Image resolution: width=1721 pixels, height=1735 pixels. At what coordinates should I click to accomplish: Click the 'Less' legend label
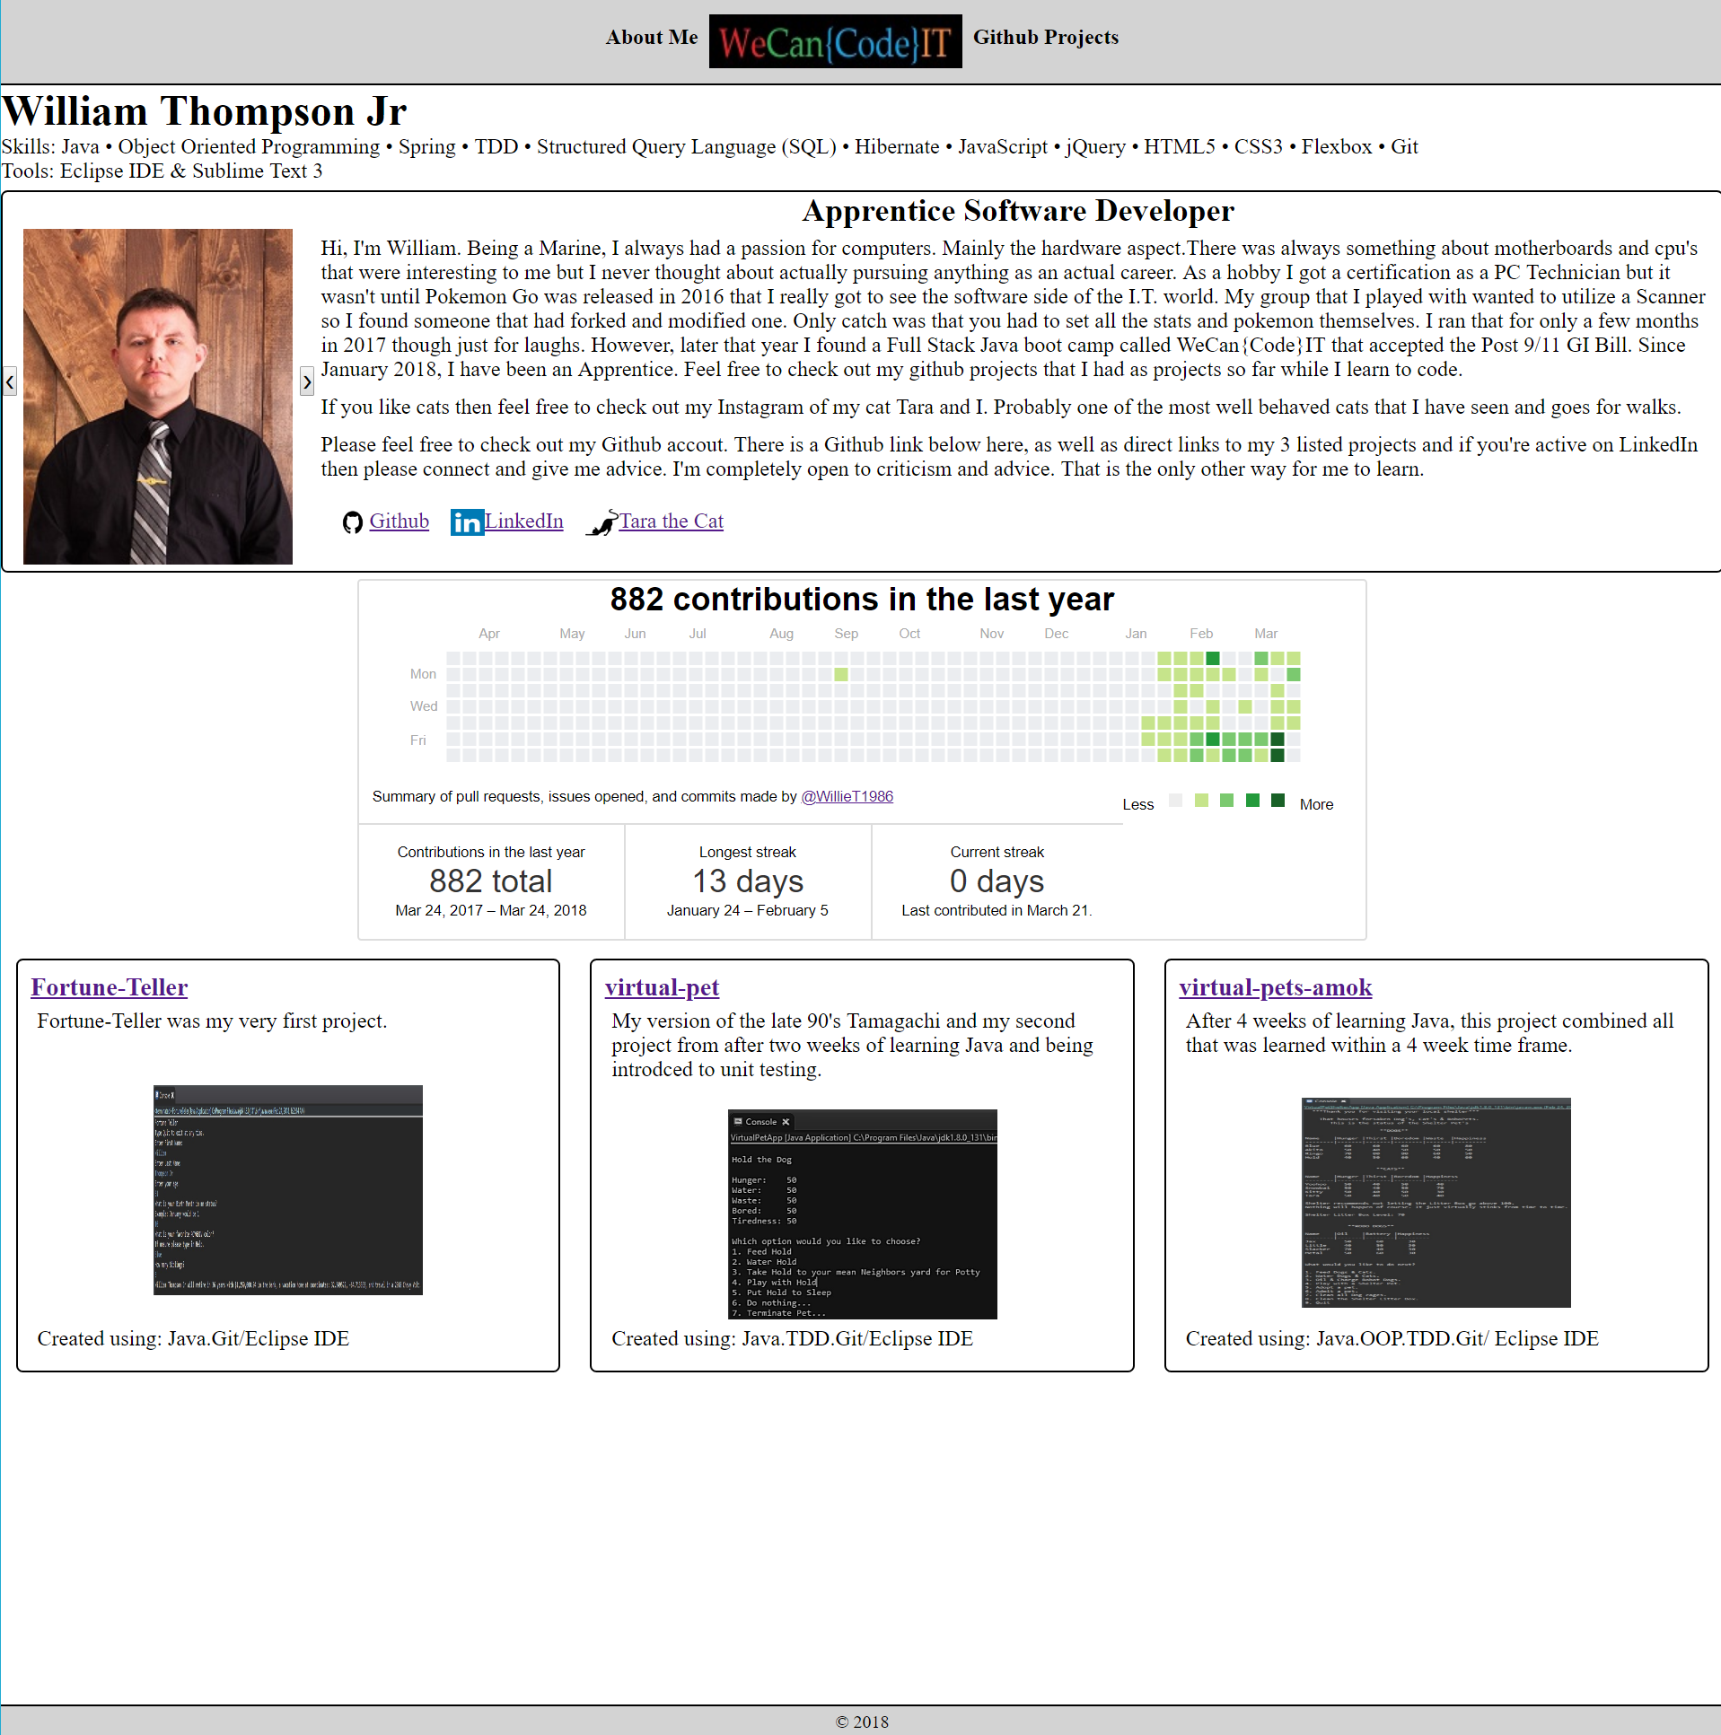click(x=1138, y=804)
